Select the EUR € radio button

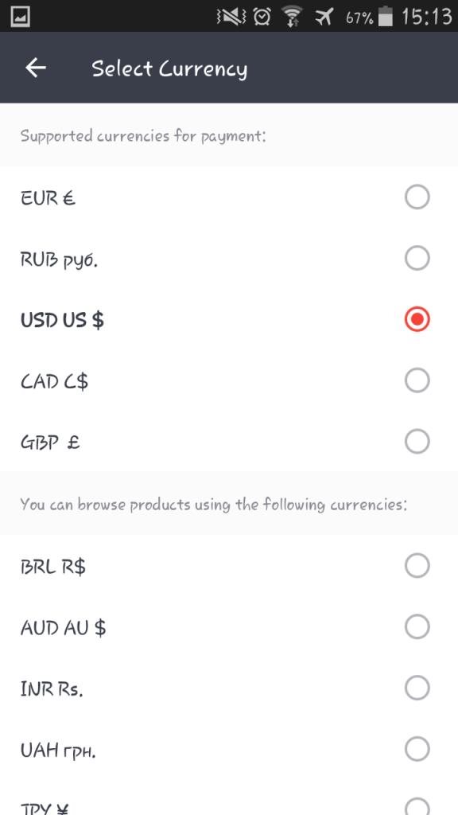417,197
